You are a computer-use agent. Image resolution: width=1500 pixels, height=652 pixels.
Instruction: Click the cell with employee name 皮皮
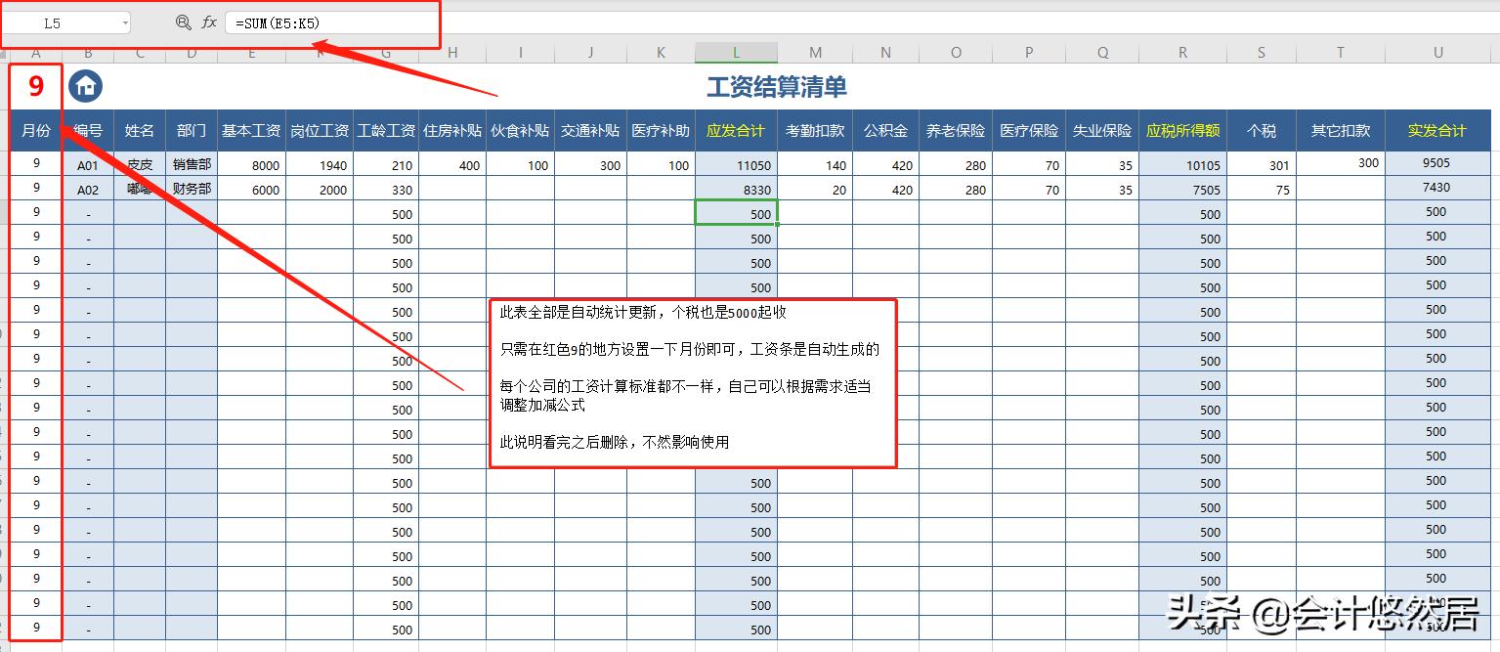[x=140, y=164]
